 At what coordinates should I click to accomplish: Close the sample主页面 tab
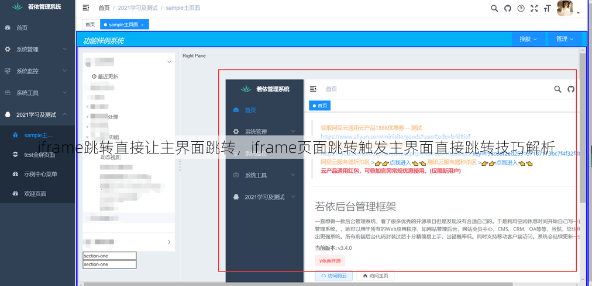click(142, 25)
